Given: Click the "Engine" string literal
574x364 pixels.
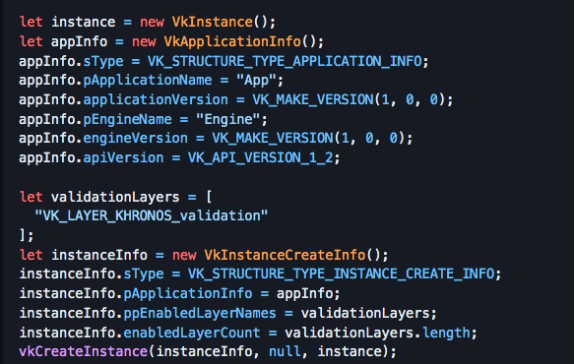Looking at the screenshot, I should pyautogui.click(x=228, y=119).
